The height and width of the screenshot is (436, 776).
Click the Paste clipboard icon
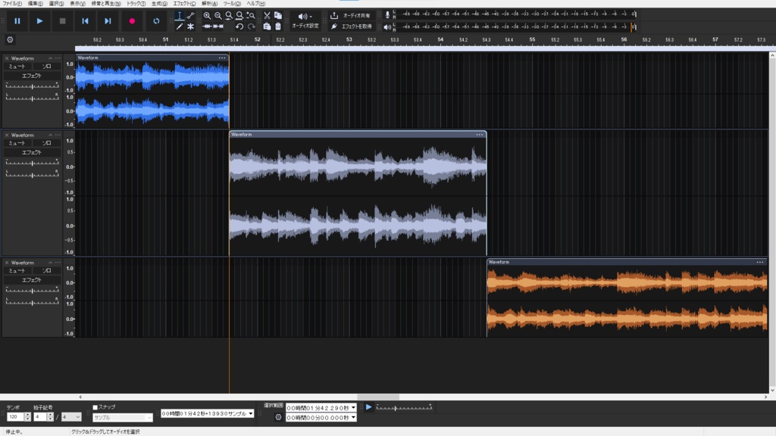click(267, 26)
